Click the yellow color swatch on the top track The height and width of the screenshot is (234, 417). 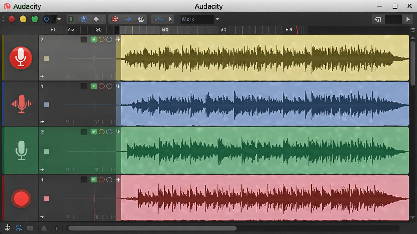46,58
